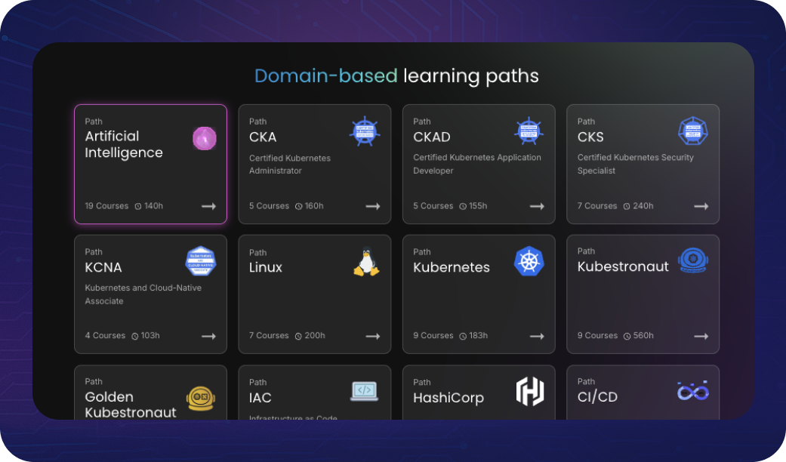Open Artificial Intelligence path via its arrow
Image resolution: width=786 pixels, height=462 pixels.
point(208,206)
